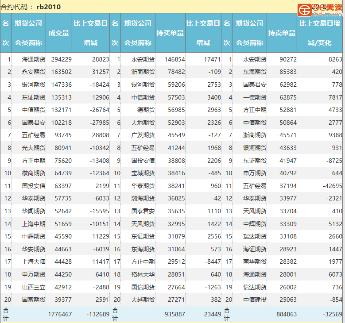Viewport: 345px width, 323px height.
Task: Click volume value 132171
Action: click(x=62, y=110)
